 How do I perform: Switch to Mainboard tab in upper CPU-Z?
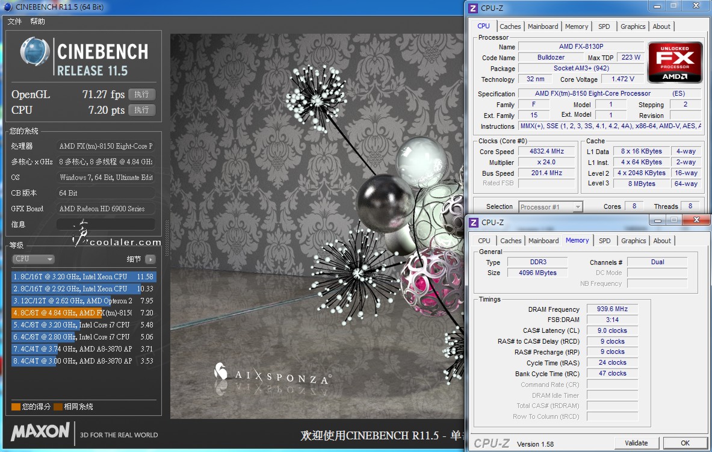coord(543,26)
